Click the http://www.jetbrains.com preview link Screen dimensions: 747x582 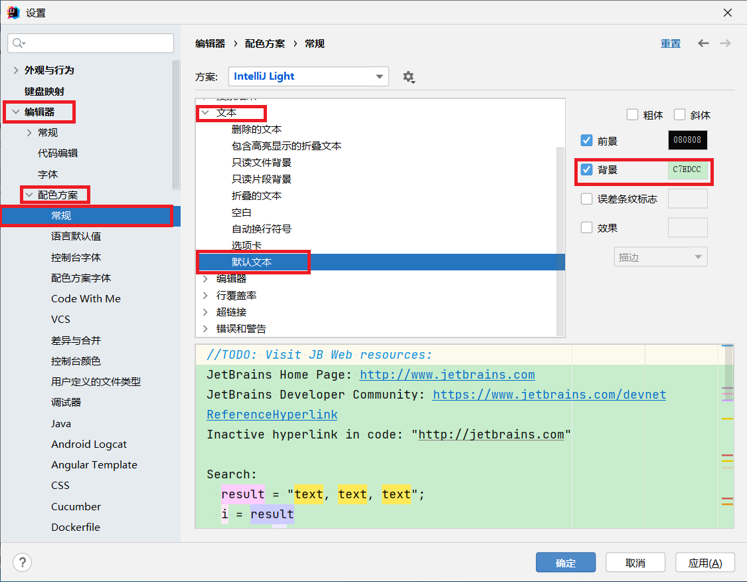pos(447,375)
